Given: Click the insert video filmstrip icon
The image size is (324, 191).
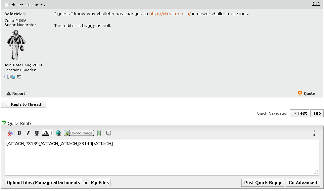Looking at the screenshot, I should [x=99, y=133].
